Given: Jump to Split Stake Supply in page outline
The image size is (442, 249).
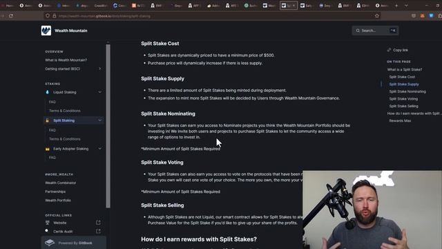Looking at the screenshot, I should tap(404, 84).
